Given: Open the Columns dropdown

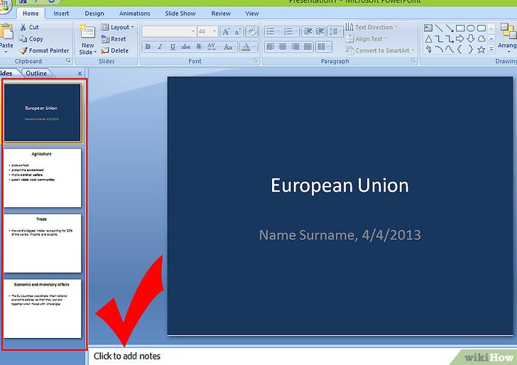Looking at the screenshot, I should pos(323,47).
